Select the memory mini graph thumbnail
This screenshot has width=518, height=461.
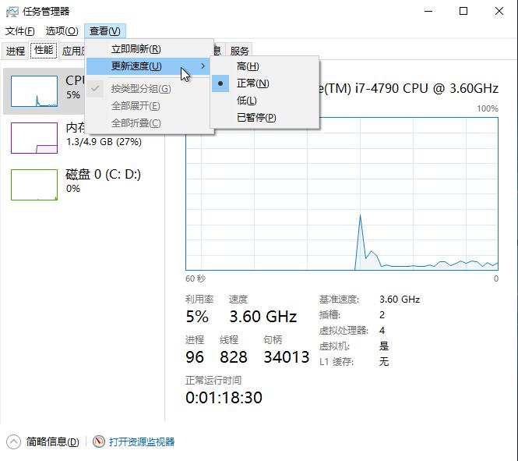(34, 138)
